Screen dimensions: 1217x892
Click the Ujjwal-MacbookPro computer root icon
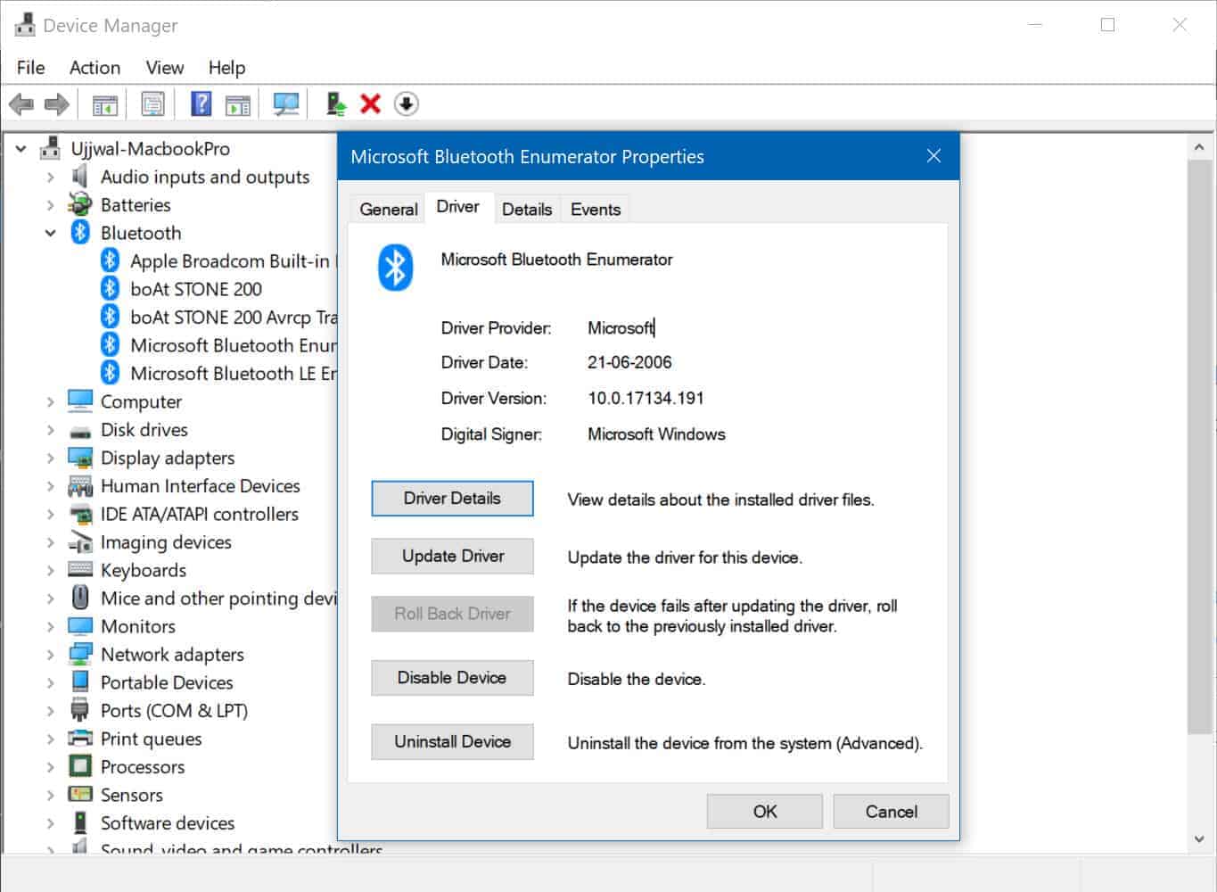tap(51, 148)
